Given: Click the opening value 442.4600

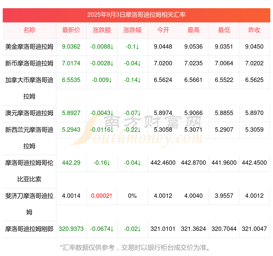Looking at the screenshot, I should (163, 163).
